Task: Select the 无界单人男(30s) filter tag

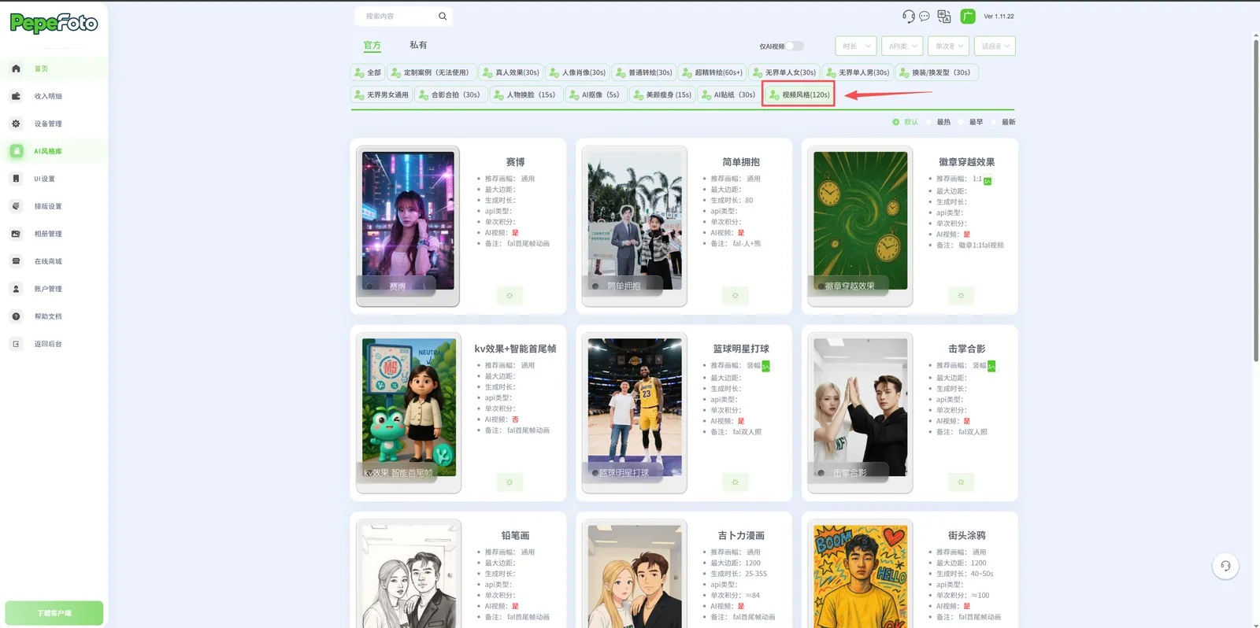Action: [x=858, y=72]
